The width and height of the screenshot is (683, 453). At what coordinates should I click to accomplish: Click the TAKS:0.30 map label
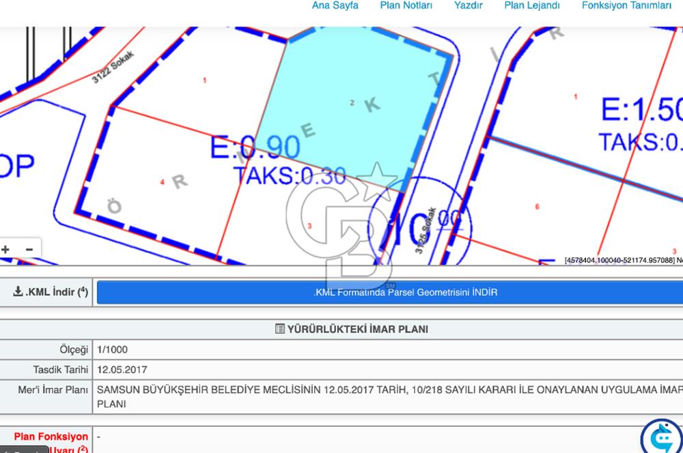click(290, 176)
